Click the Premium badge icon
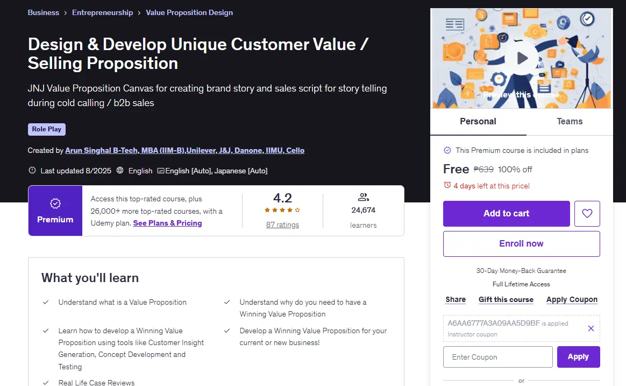 pyautogui.click(x=55, y=203)
